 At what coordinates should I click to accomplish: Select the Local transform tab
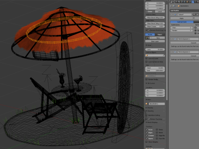pyautogui.click(x=160, y=12)
